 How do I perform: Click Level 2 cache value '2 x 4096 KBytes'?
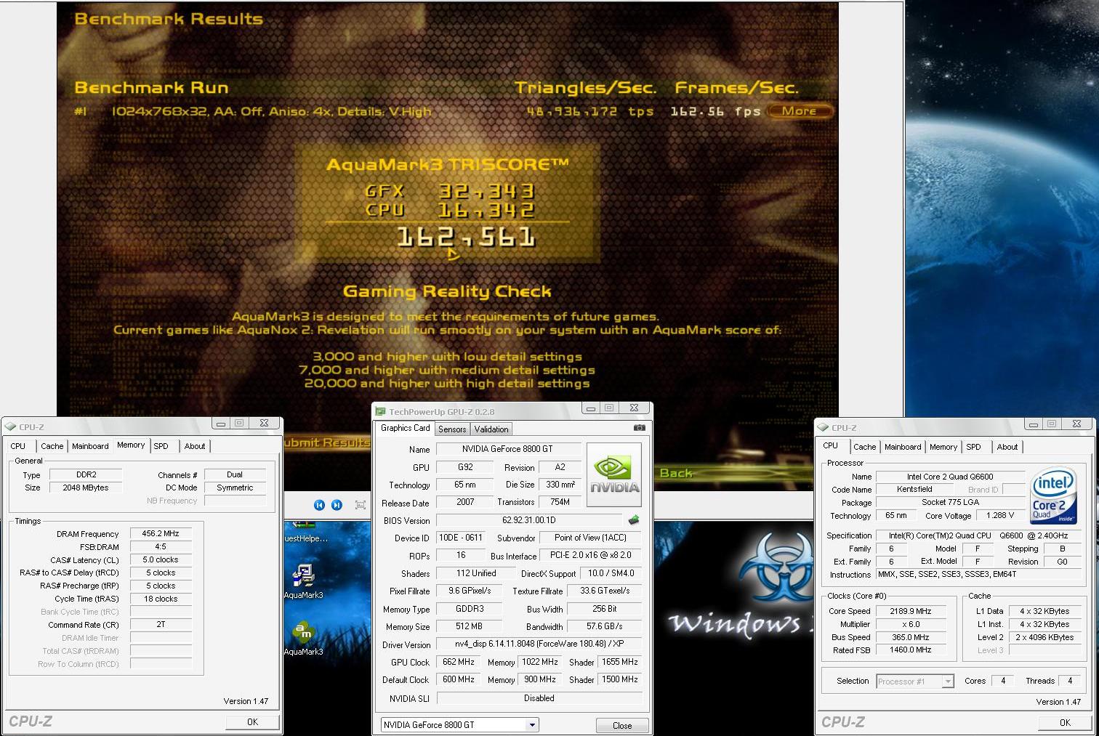tap(1044, 637)
